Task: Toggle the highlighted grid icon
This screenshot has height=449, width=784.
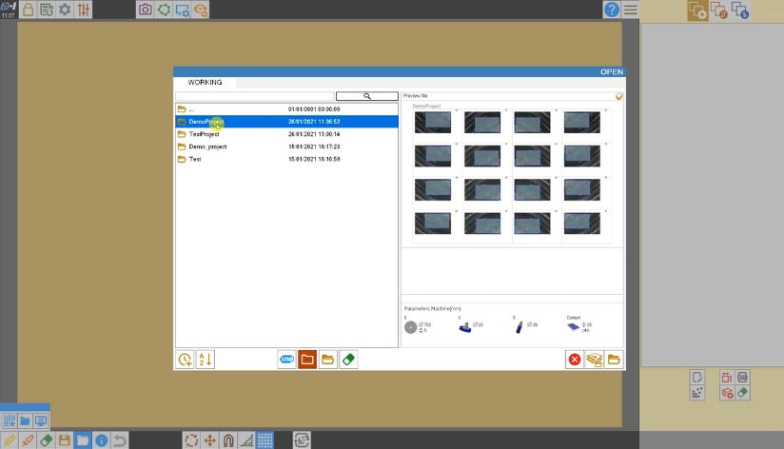Action: click(265, 440)
